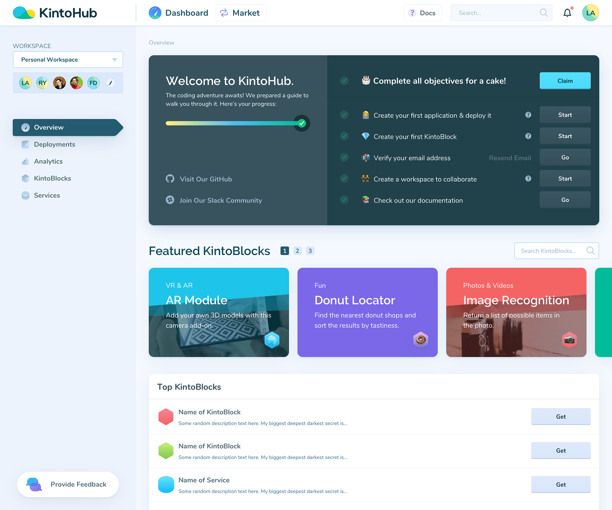Open the Dashboard tab
The height and width of the screenshot is (510, 612).
tap(178, 13)
